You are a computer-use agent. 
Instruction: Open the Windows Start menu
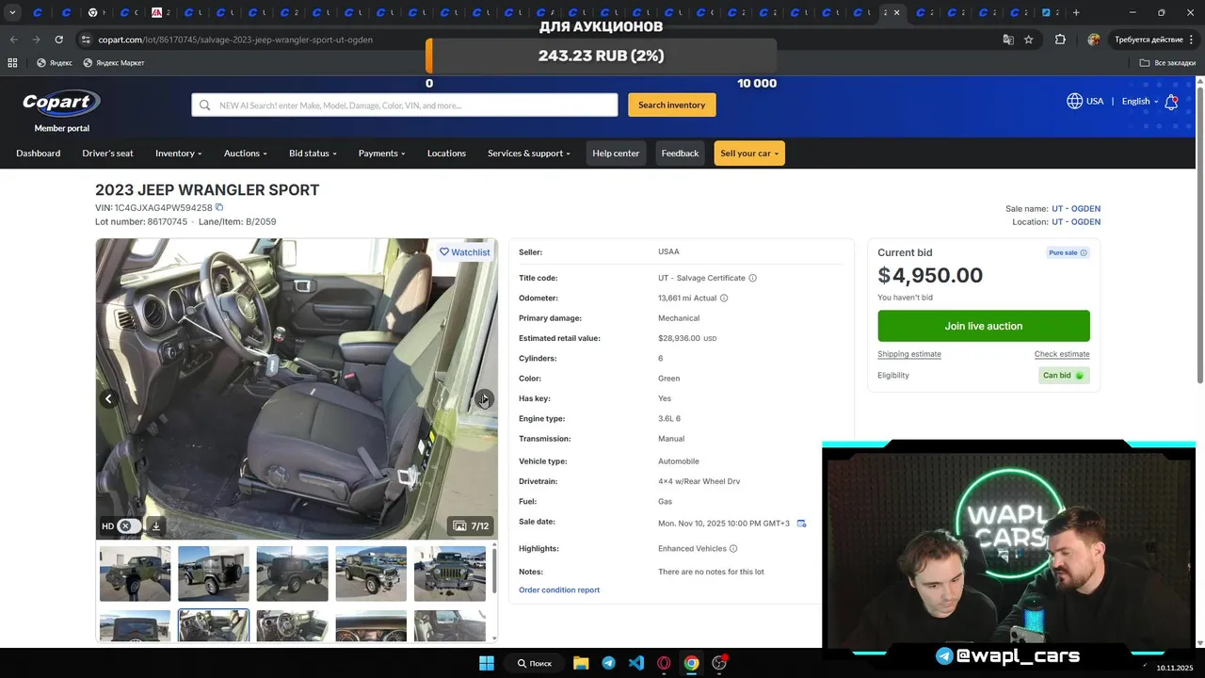click(487, 663)
